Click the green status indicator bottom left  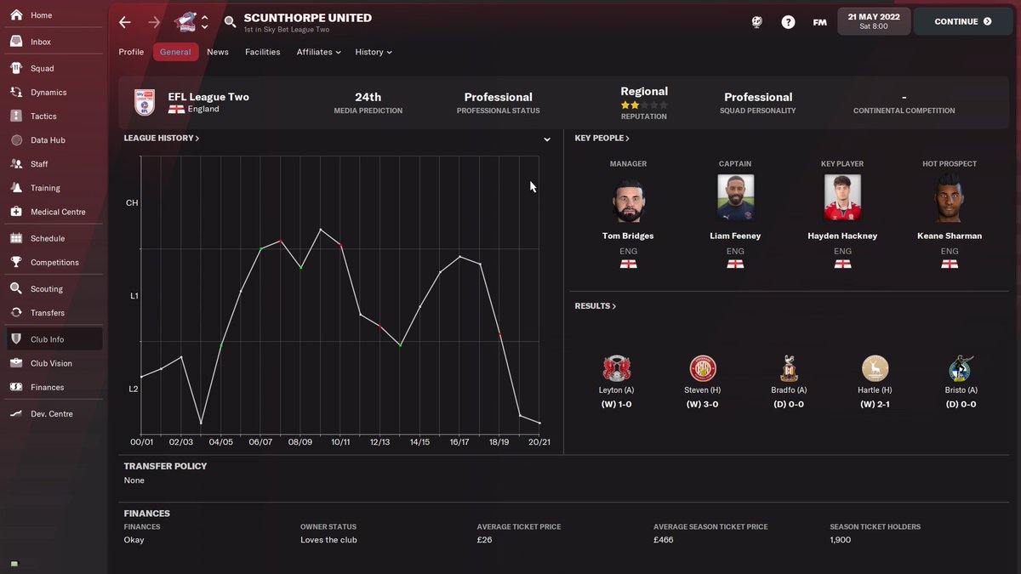coord(14,564)
